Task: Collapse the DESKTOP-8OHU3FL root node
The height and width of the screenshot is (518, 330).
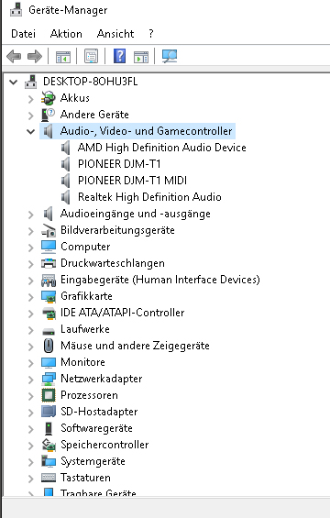Action: pyautogui.click(x=13, y=82)
